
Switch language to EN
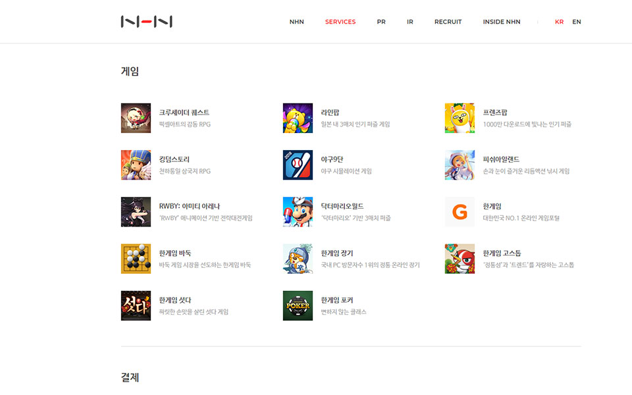577,22
